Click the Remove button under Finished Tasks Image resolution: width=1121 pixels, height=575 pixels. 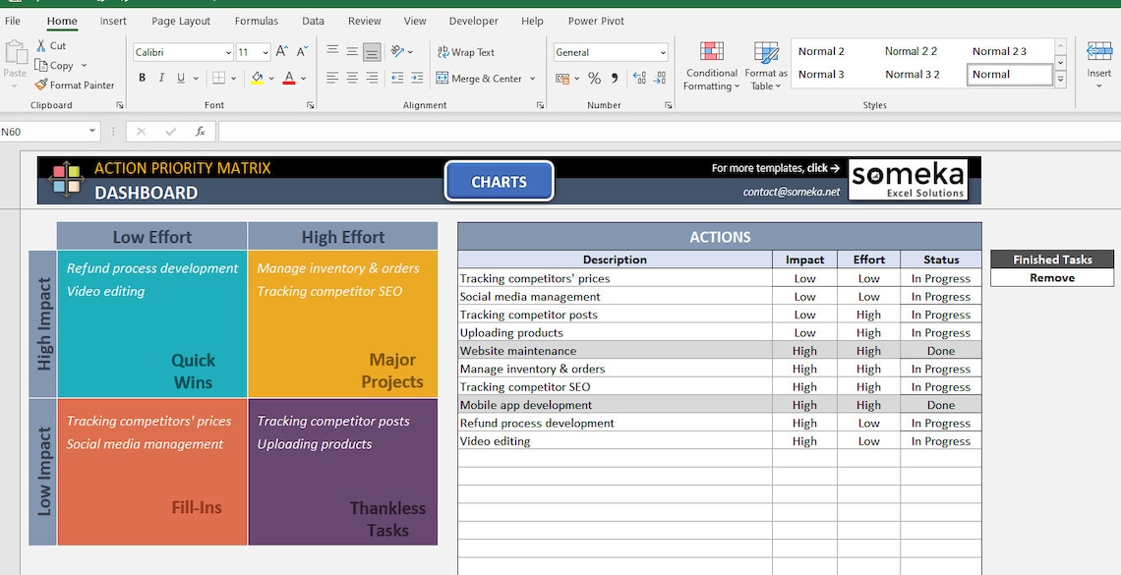pyautogui.click(x=1051, y=277)
